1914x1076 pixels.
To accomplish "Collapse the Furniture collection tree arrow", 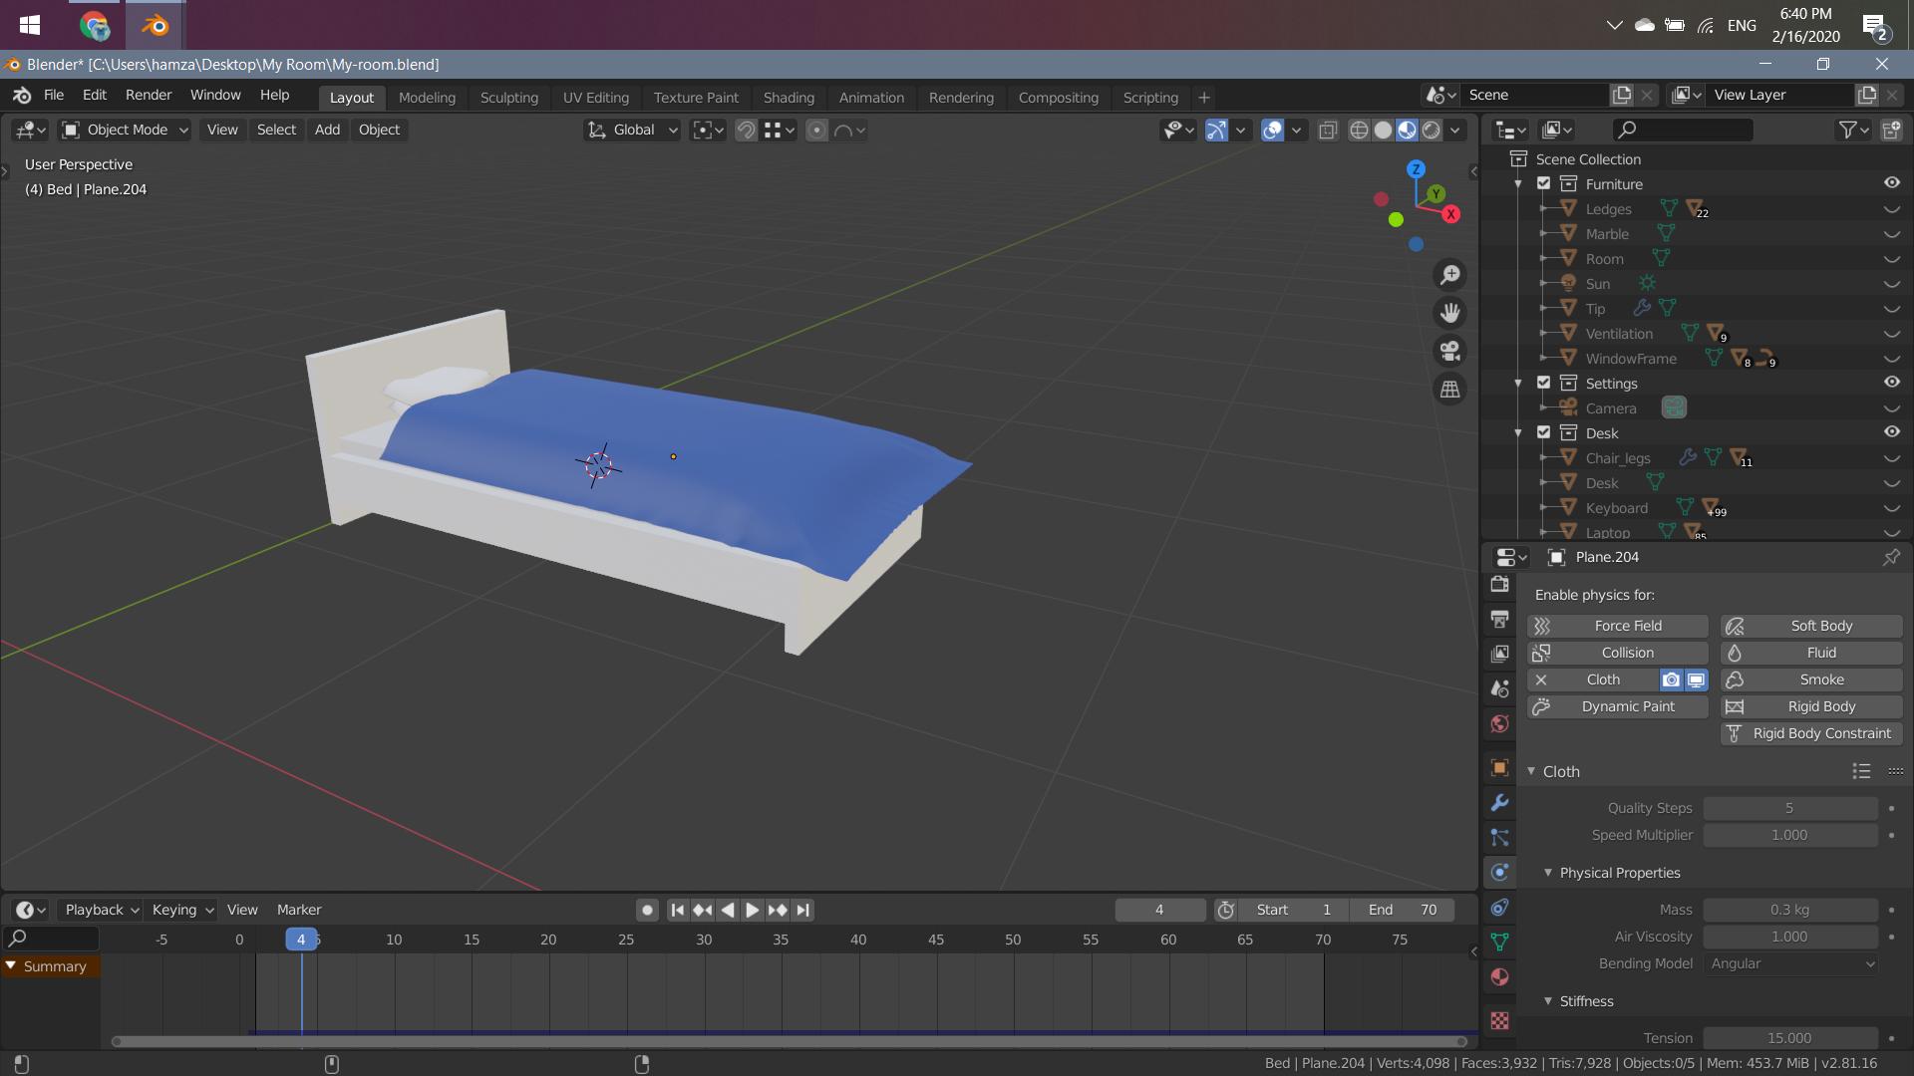I will 1518,184.
